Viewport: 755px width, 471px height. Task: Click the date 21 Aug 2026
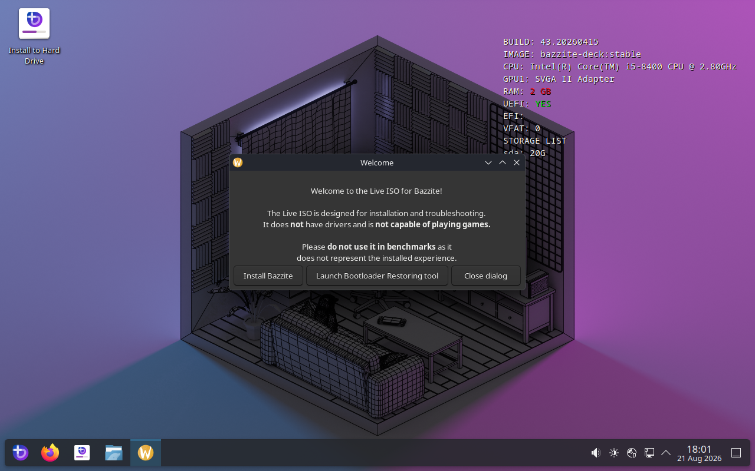(x=699, y=458)
